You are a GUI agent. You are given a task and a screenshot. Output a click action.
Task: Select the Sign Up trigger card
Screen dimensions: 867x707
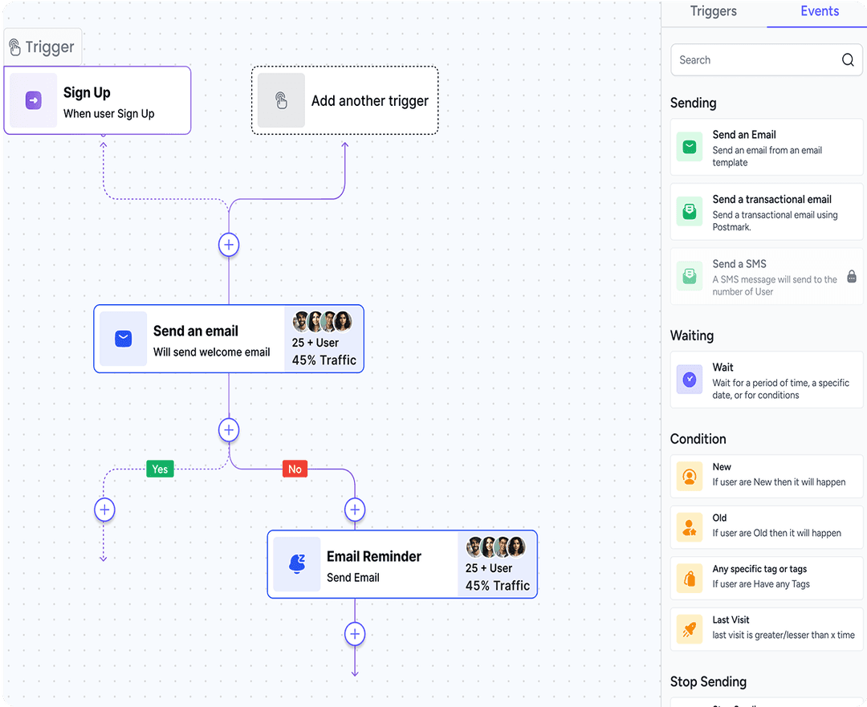pos(98,100)
